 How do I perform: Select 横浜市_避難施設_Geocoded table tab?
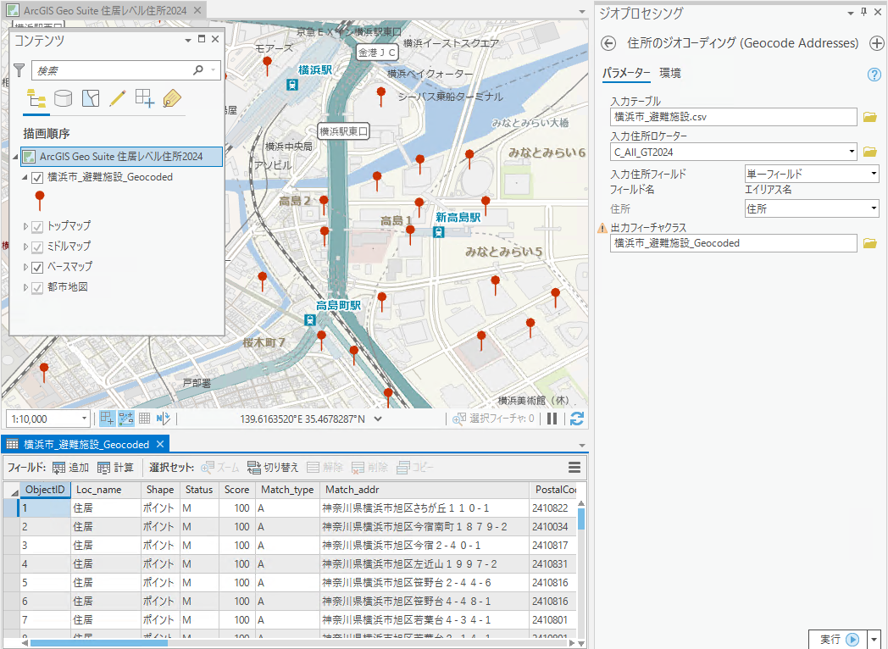tap(86, 445)
